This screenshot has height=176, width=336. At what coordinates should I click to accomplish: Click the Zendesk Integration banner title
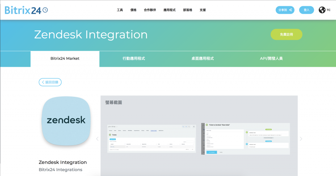tap(91, 35)
